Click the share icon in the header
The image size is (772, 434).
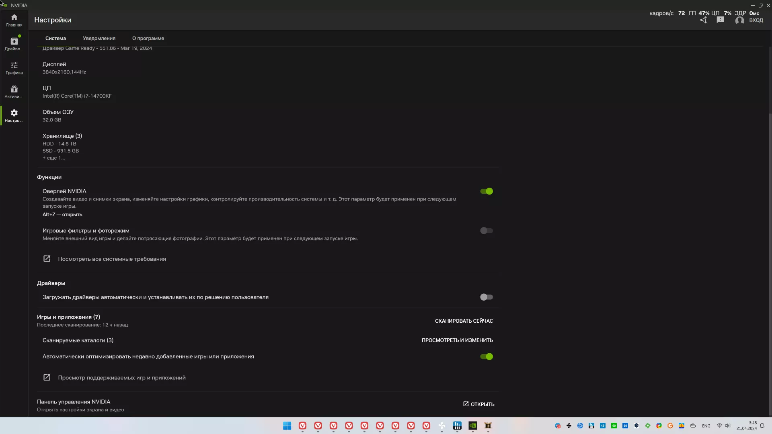703,20
